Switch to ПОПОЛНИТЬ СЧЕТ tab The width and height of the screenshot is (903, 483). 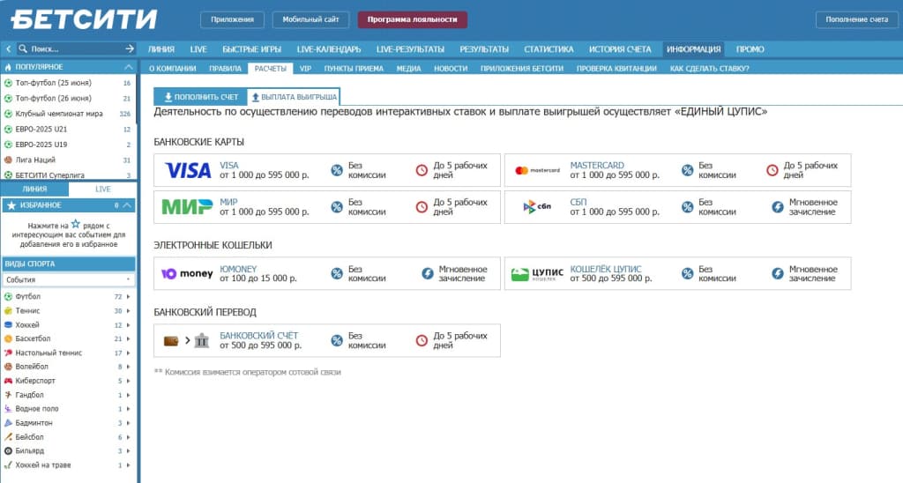click(200, 97)
